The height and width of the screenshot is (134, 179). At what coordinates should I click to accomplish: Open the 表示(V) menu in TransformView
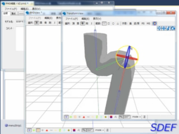97,19
